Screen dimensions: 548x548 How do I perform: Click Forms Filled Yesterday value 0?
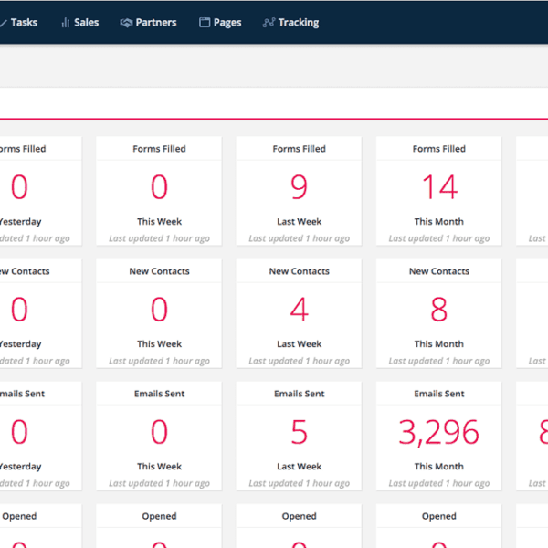tap(19, 187)
